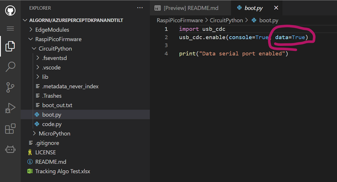Click CircuitPython in the breadcrumb
This screenshot has height=182, width=337.
pos(226,20)
